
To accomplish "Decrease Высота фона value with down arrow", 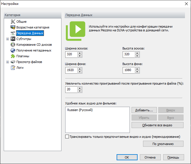I will [137, 72].
